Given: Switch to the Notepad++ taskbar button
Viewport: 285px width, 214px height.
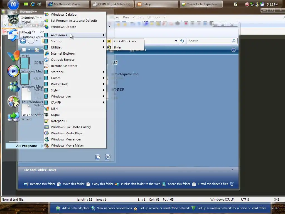Looking at the screenshot, I should 201,4.
